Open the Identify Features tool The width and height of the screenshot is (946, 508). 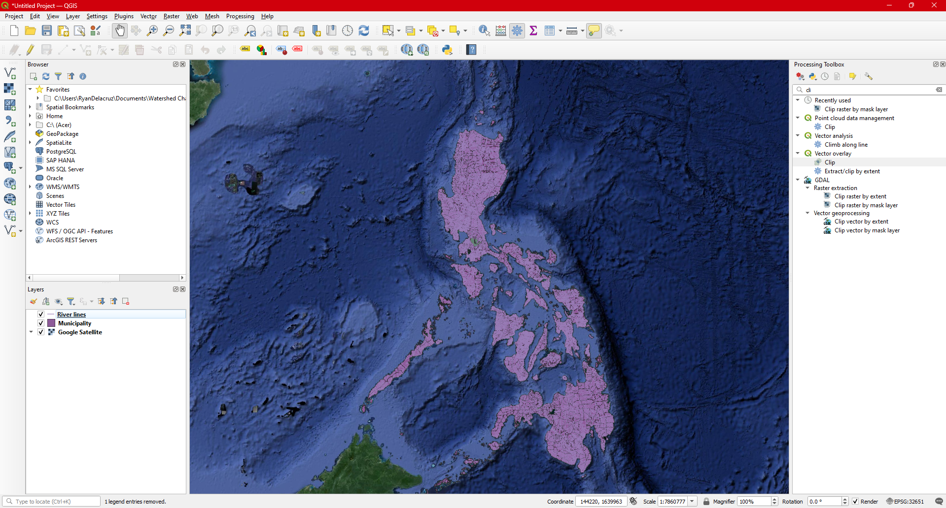[484, 31]
